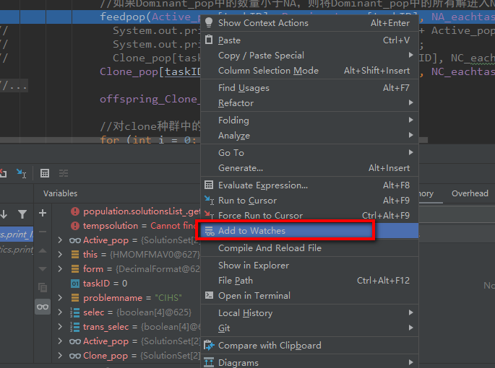Expand the 'this' variable node
The image size is (495, 368).
60,254
